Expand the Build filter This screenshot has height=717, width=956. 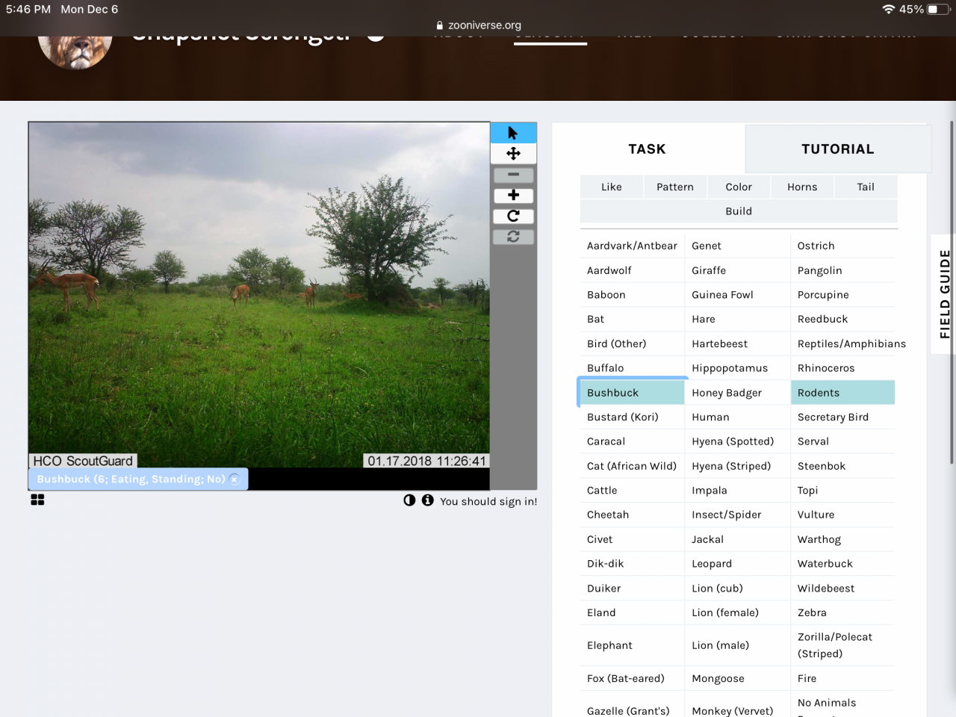click(739, 211)
